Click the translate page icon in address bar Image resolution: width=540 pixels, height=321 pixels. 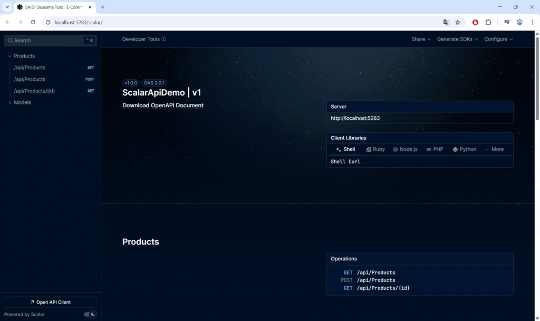446,22
